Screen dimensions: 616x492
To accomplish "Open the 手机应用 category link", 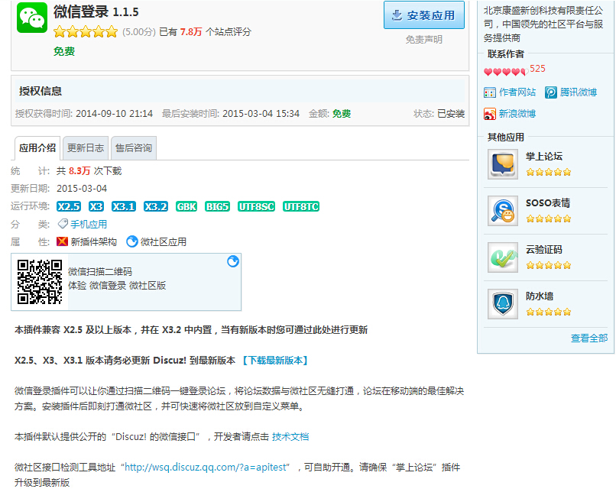I will (x=89, y=224).
